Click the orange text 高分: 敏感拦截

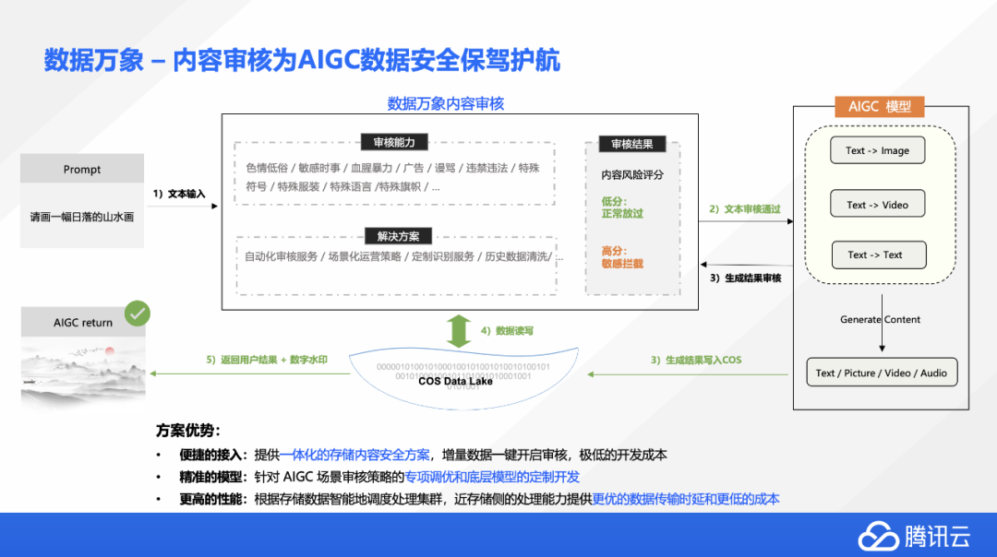point(622,257)
